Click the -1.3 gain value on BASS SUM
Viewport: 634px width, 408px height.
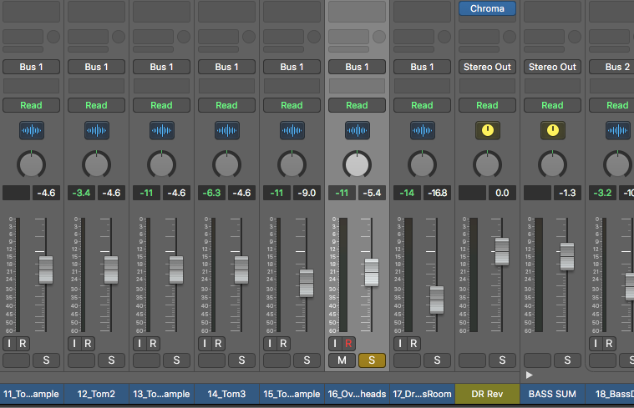(567, 193)
